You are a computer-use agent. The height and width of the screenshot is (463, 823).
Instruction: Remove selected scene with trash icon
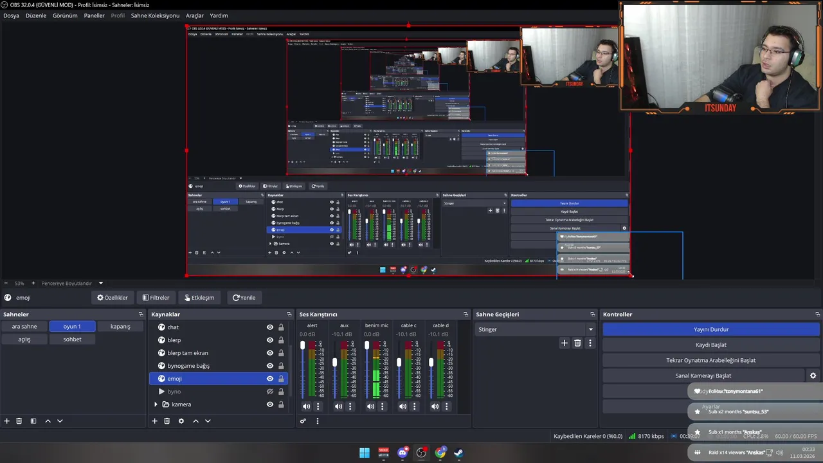[19, 421]
